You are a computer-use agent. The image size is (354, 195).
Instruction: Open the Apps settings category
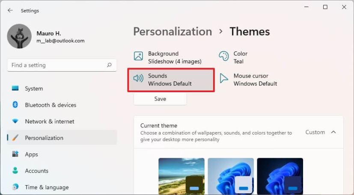click(62, 154)
